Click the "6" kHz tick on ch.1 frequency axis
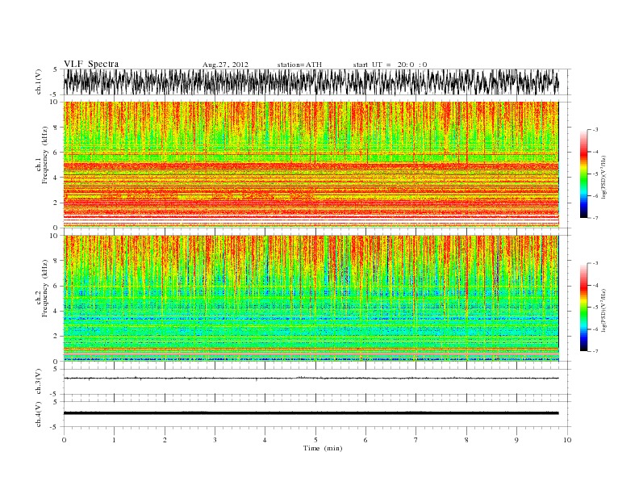639x494 pixels. 56,153
